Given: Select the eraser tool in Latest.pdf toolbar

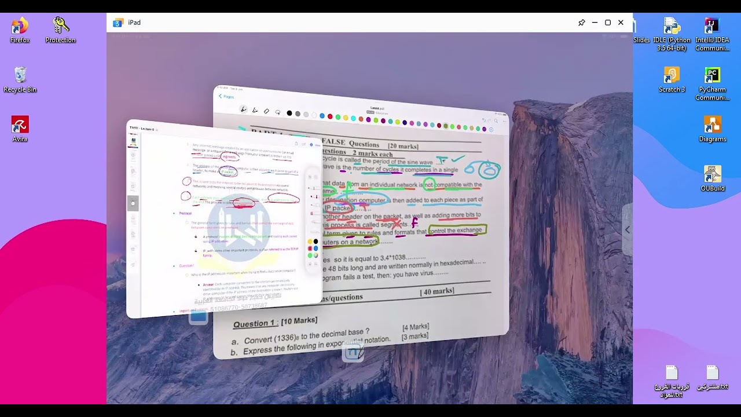Looking at the screenshot, I should coord(266,111).
